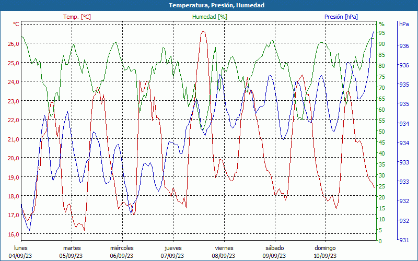Click the 22,0 temperature axis value
This screenshot has width=418, height=261.
(x=14, y=120)
